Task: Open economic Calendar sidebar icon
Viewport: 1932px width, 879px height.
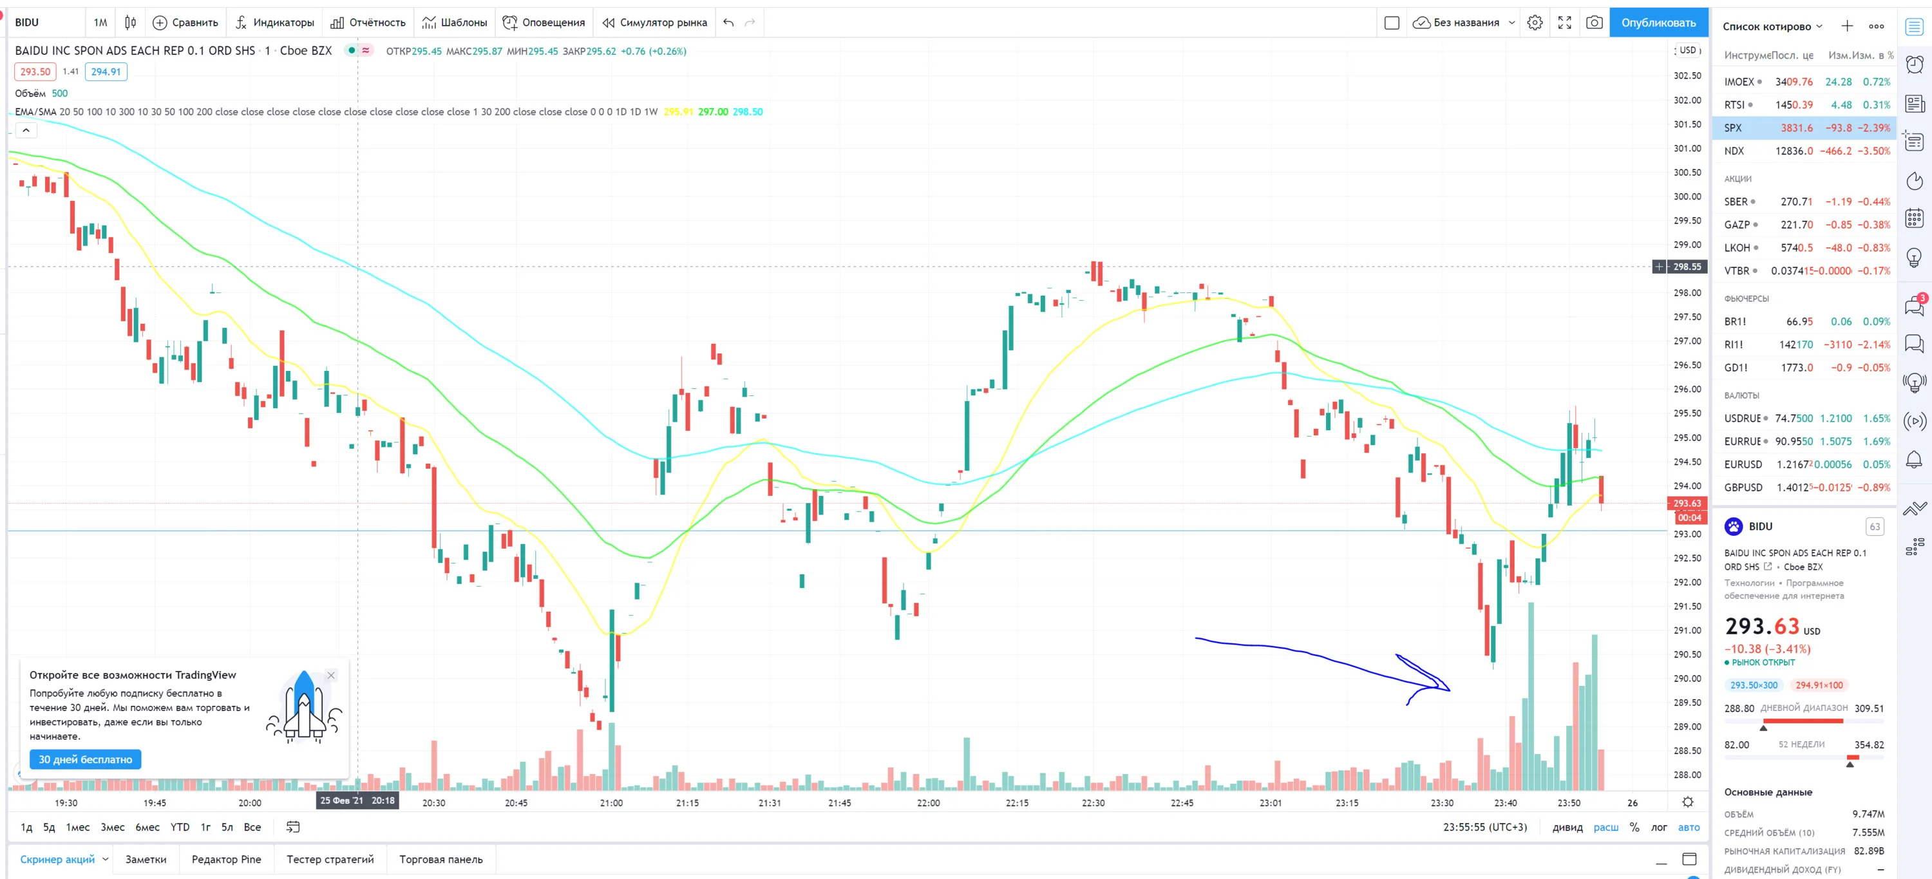Action: (1915, 218)
